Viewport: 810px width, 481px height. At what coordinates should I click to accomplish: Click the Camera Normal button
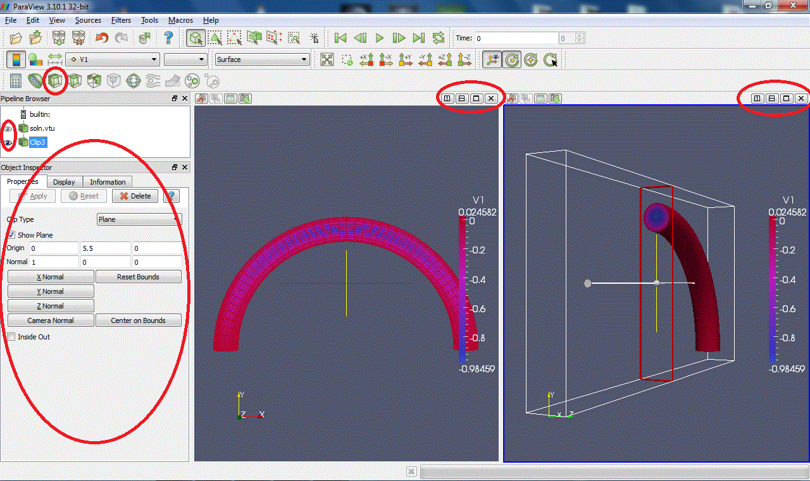51,320
